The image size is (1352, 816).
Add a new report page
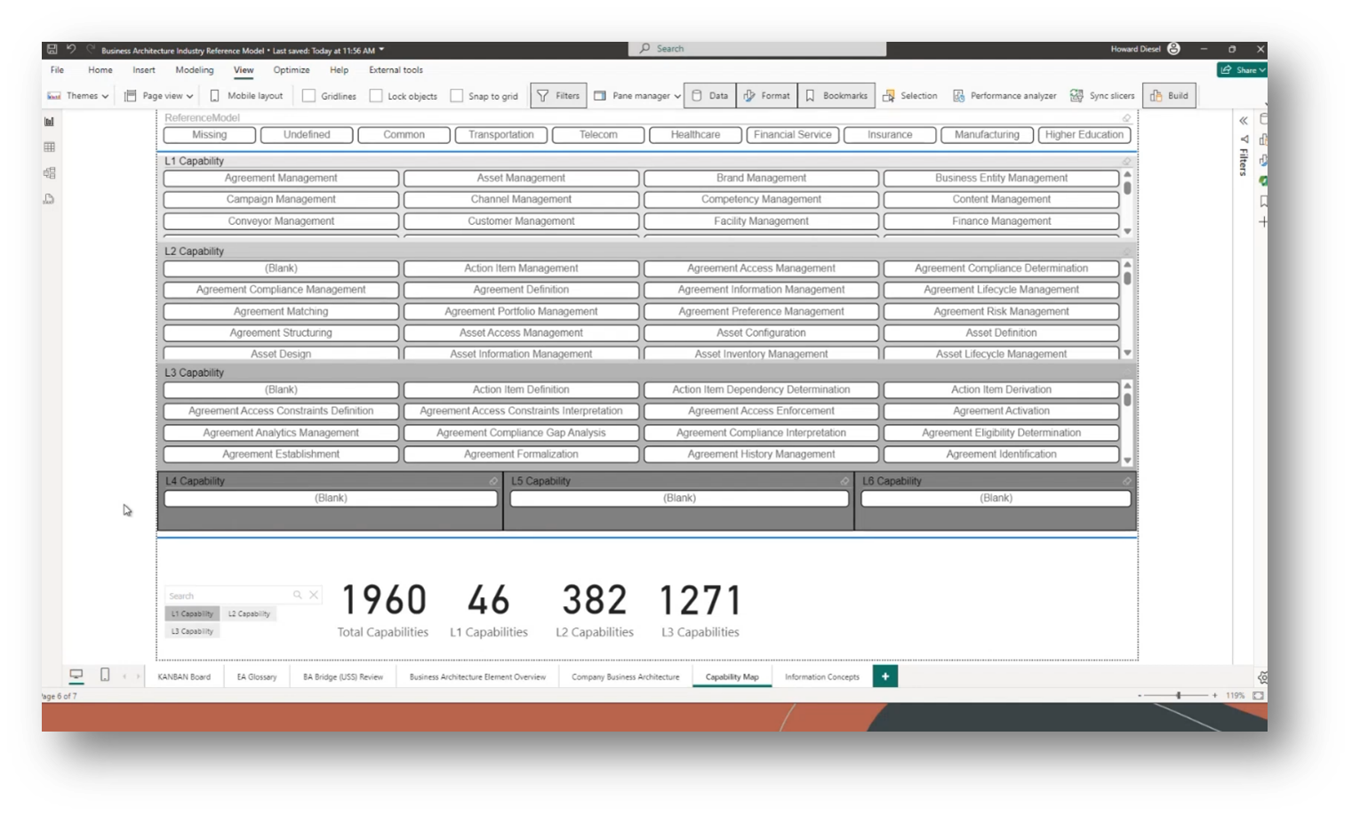pos(885,676)
